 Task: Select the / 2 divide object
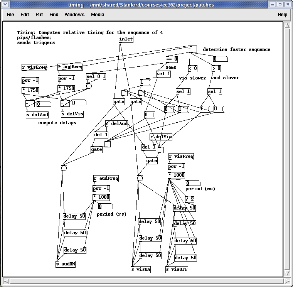coord(189,199)
